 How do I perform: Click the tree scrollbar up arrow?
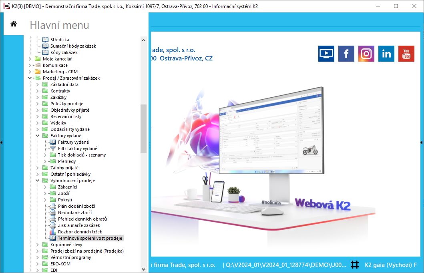pyautogui.click(x=144, y=40)
